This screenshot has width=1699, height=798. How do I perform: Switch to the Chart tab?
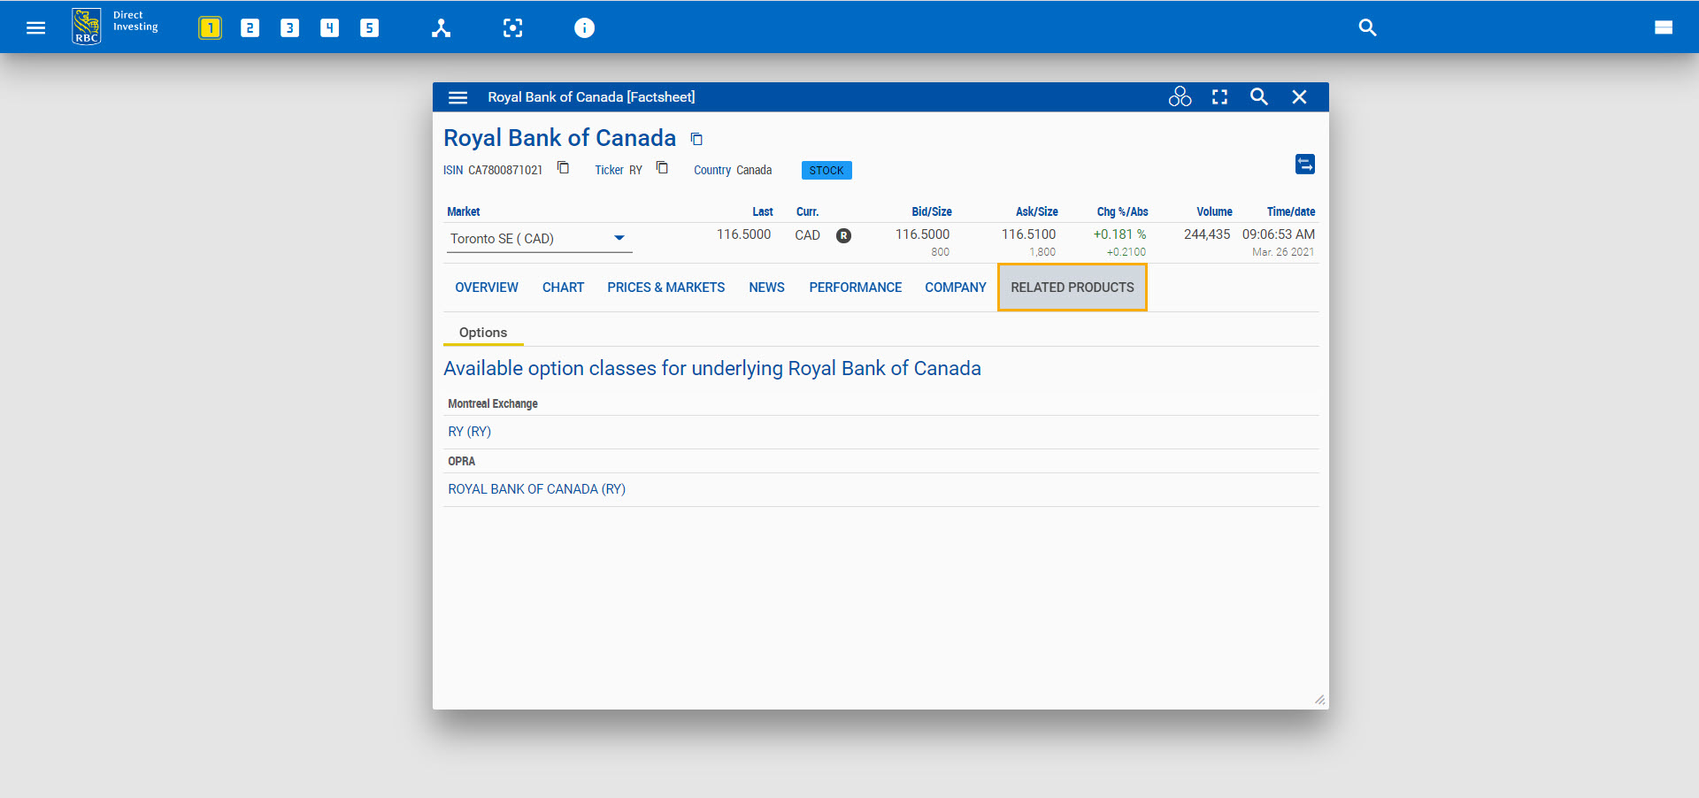[563, 288]
